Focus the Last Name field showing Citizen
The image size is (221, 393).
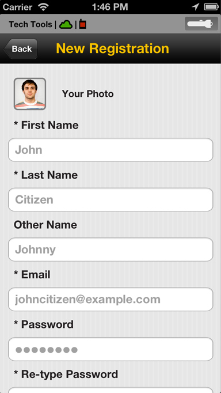click(x=110, y=200)
